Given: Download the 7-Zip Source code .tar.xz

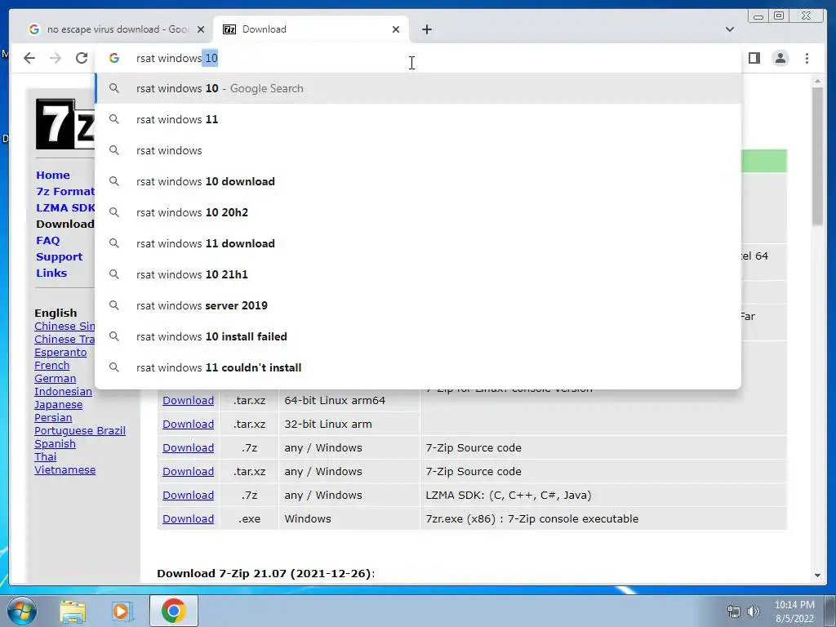Looking at the screenshot, I should (189, 471).
